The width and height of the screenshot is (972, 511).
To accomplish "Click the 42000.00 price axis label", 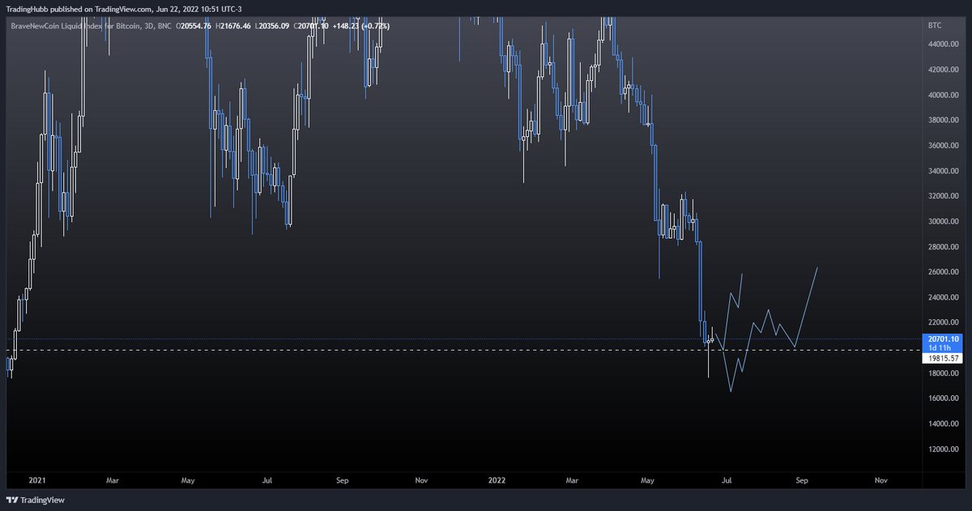I will [944, 70].
